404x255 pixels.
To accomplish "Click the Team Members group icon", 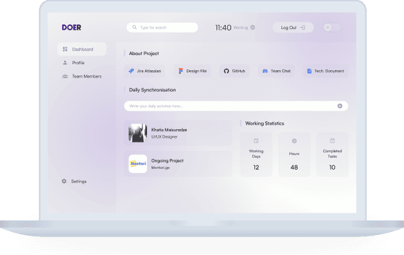I will (x=65, y=76).
